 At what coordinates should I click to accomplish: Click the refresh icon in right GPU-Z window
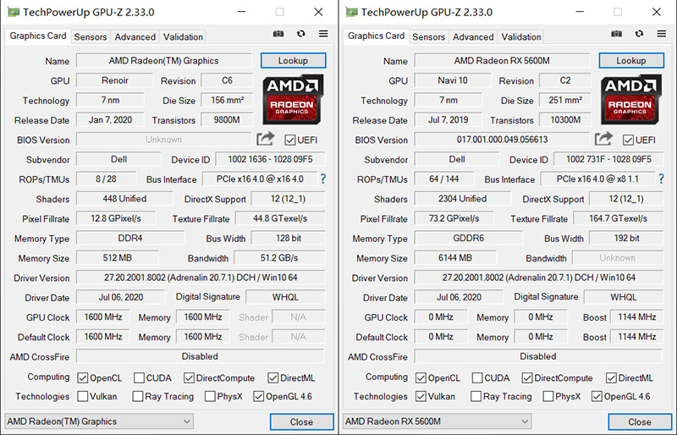(x=639, y=33)
